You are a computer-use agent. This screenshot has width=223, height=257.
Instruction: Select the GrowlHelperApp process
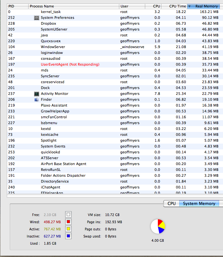[x=55, y=111]
